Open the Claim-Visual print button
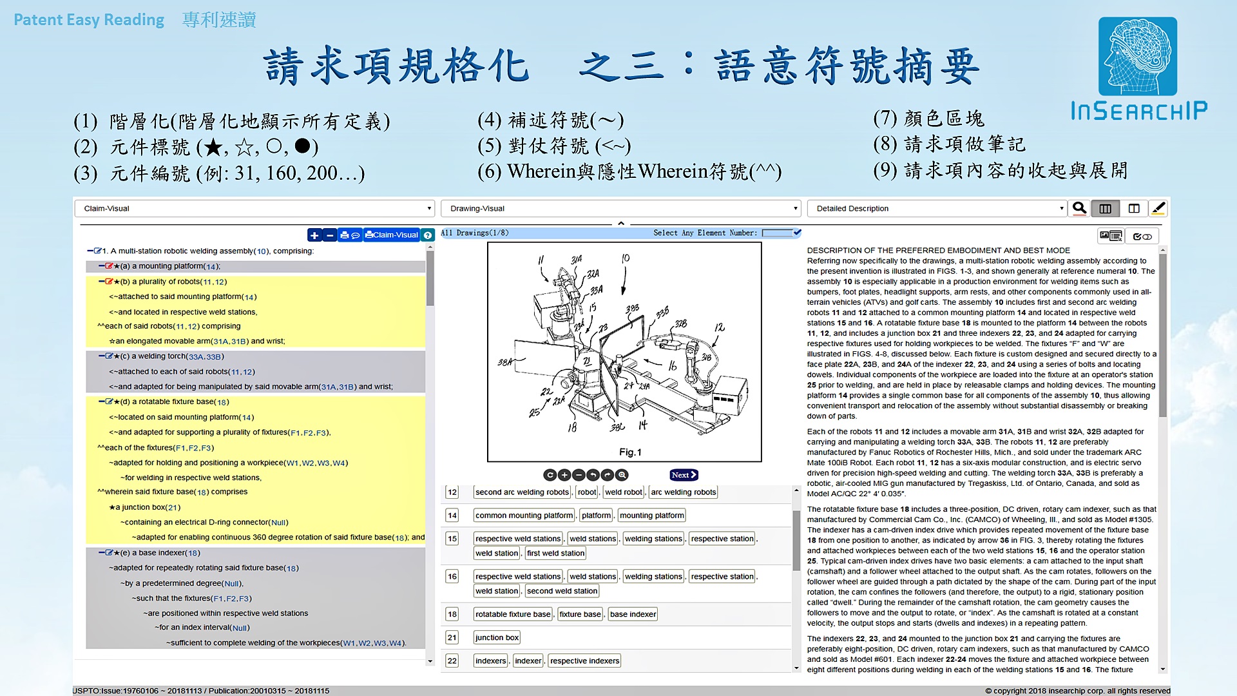The height and width of the screenshot is (696, 1237). point(391,235)
